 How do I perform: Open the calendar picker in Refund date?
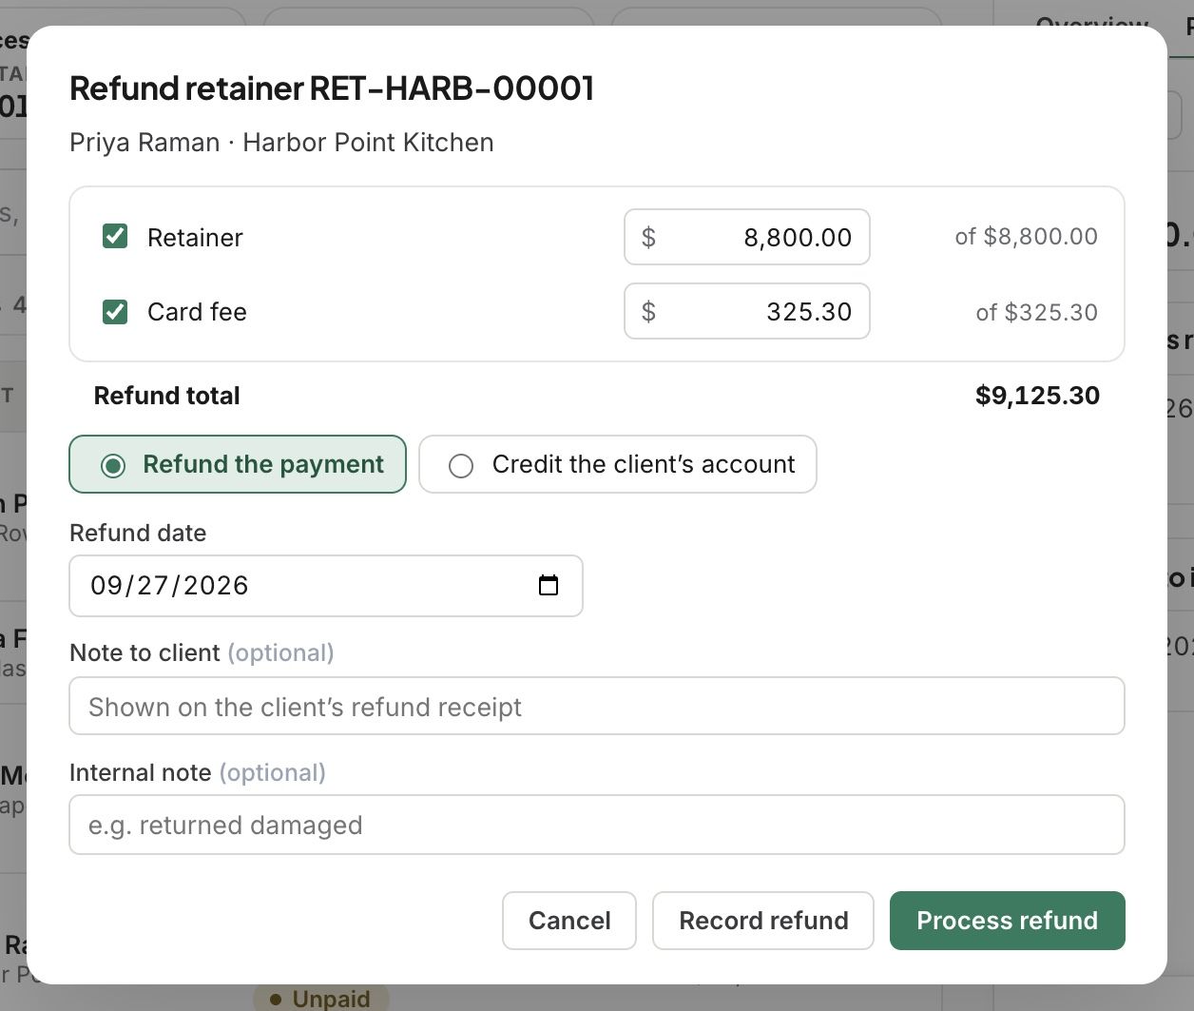click(549, 585)
